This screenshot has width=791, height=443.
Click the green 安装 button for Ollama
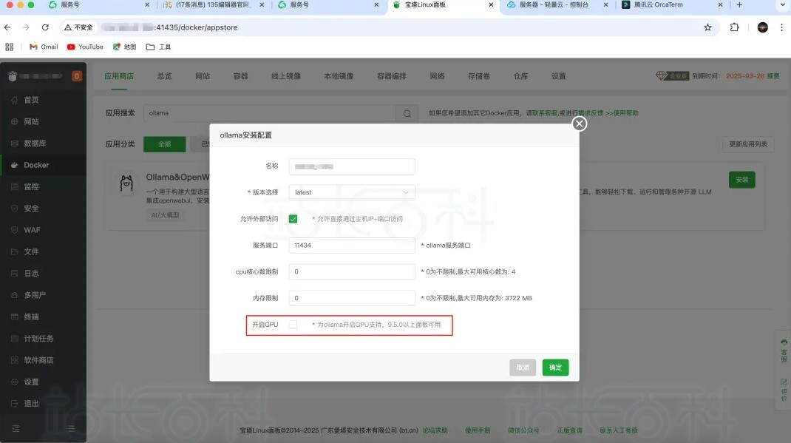click(x=742, y=180)
